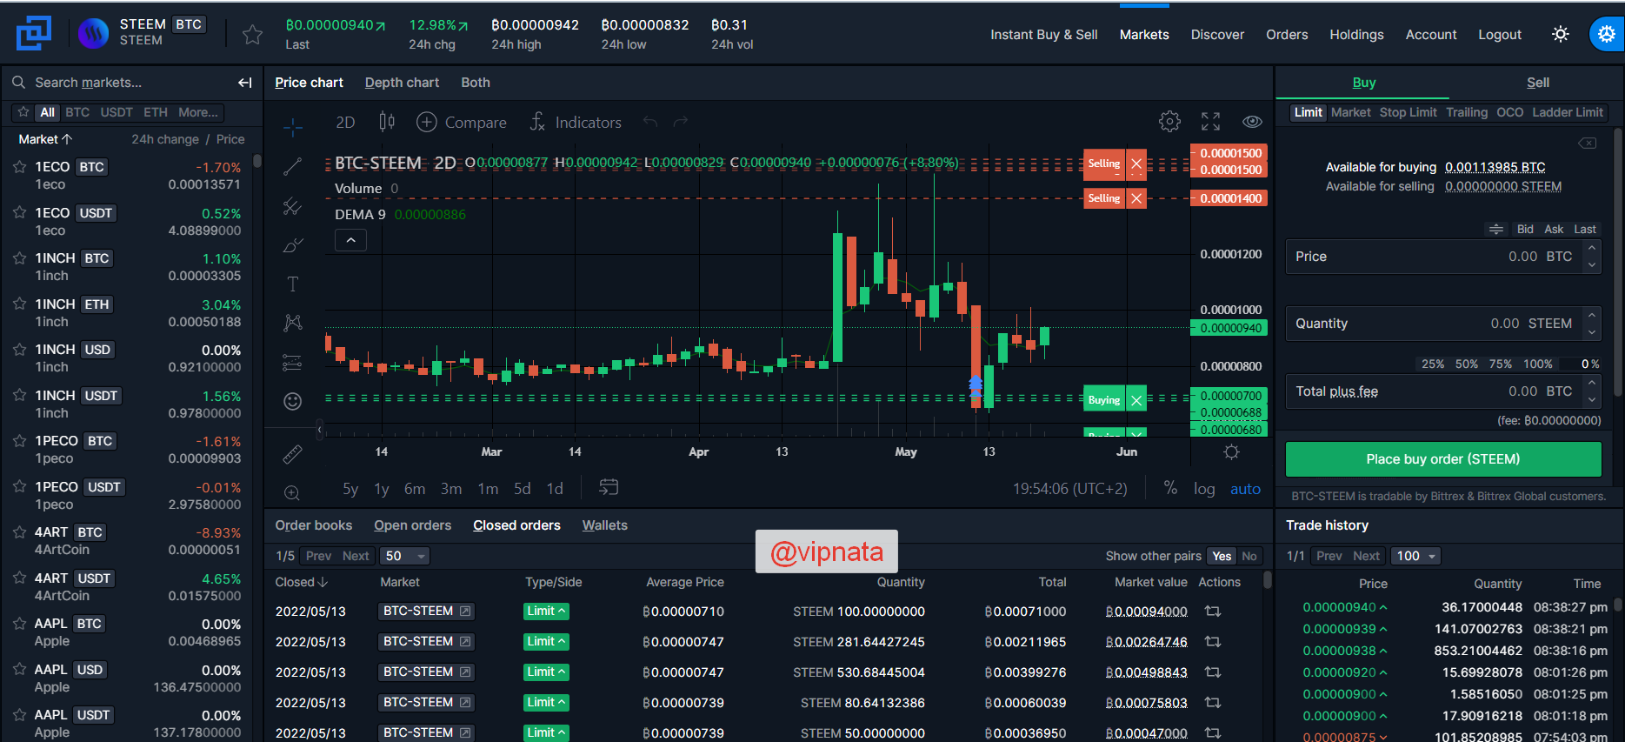Select 25% quantity preset

(x=1433, y=364)
